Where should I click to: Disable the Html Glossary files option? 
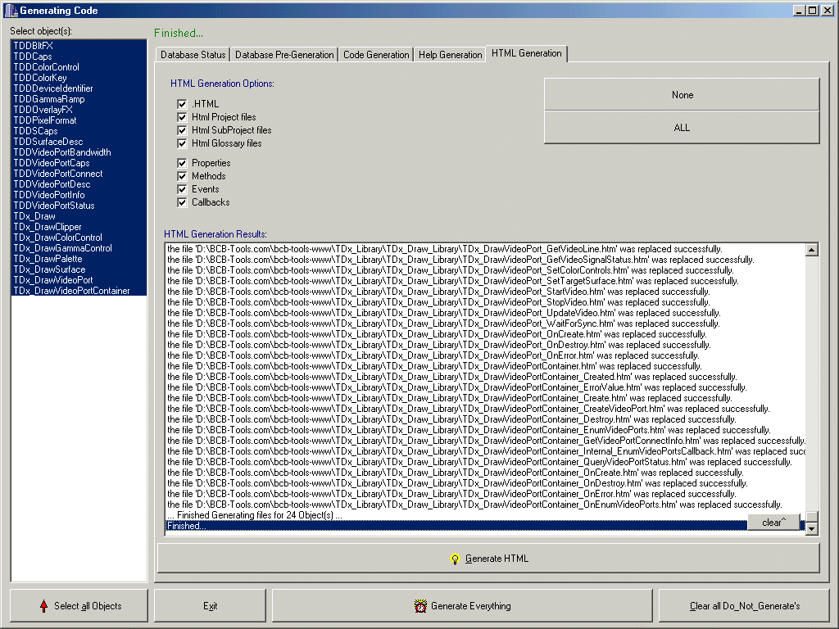183,143
